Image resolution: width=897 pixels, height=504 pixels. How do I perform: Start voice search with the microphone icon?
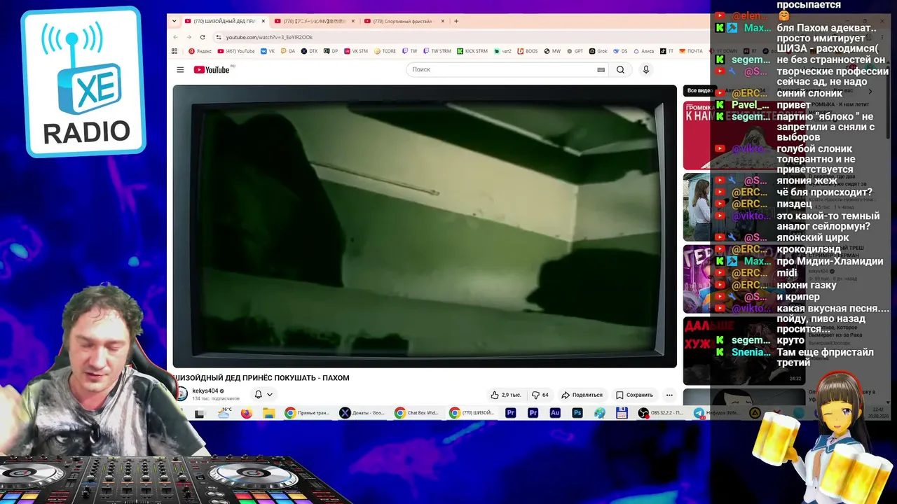click(646, 69)
